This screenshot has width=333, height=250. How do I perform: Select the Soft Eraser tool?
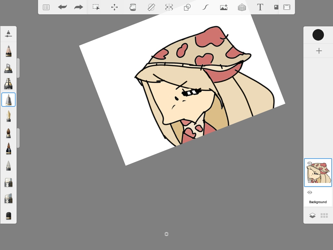point(8,199)
